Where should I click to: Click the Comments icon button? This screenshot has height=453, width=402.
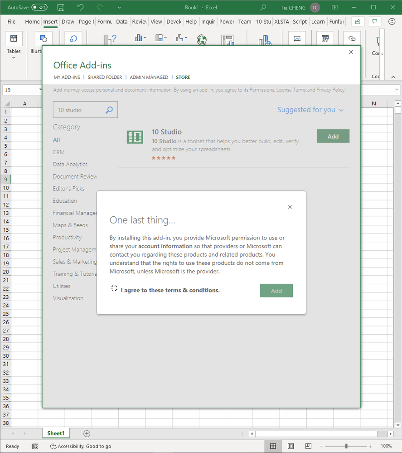point(374,22)
